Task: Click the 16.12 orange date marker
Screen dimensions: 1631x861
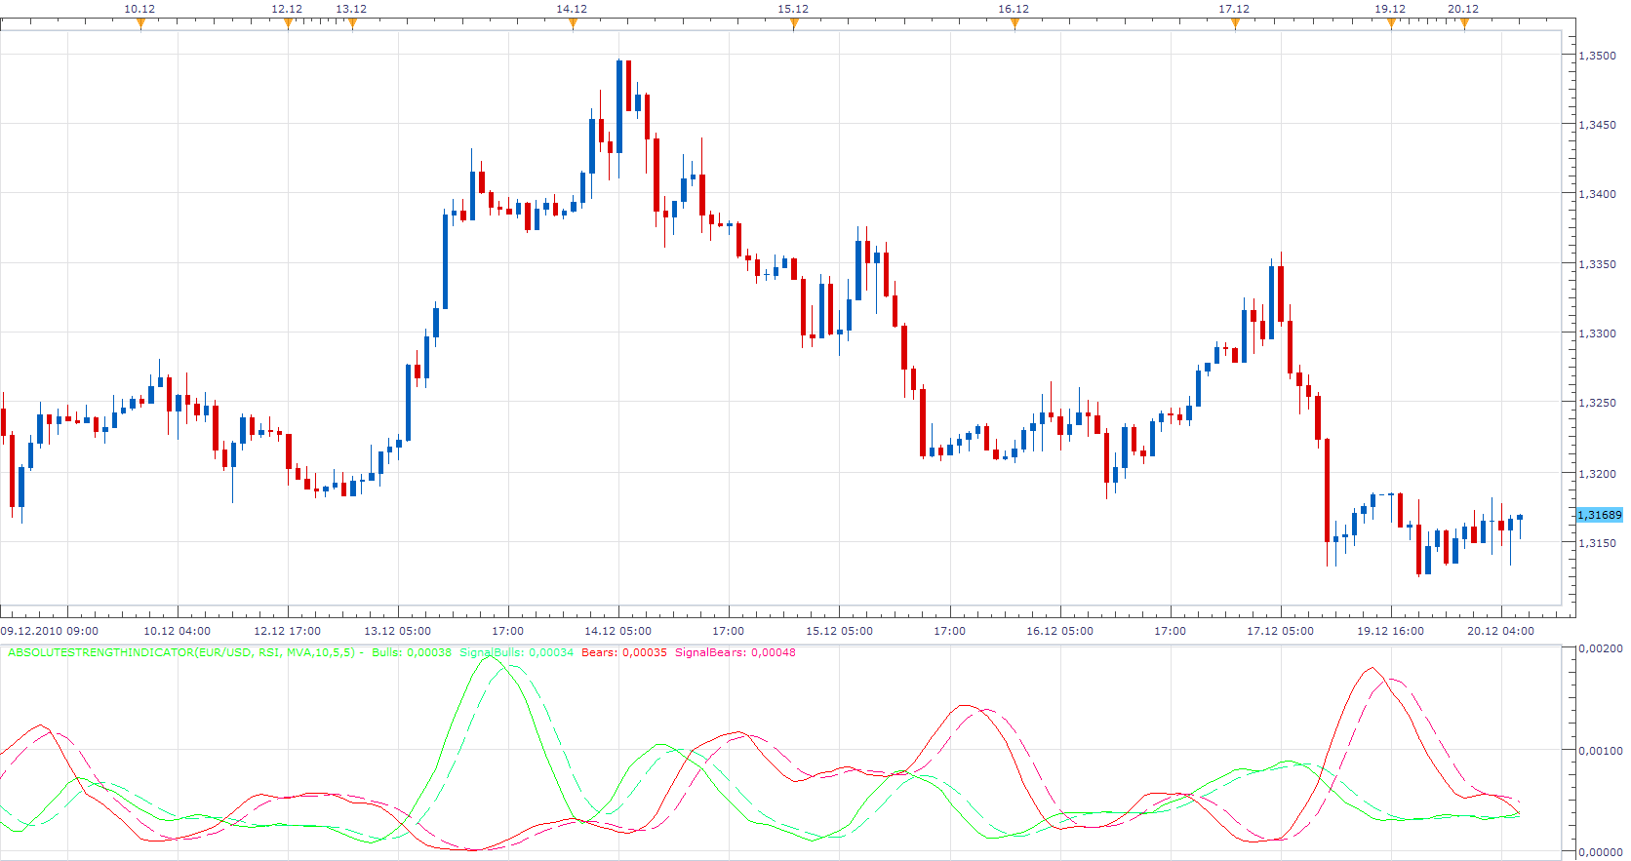Action: (x=1014, y=24)
